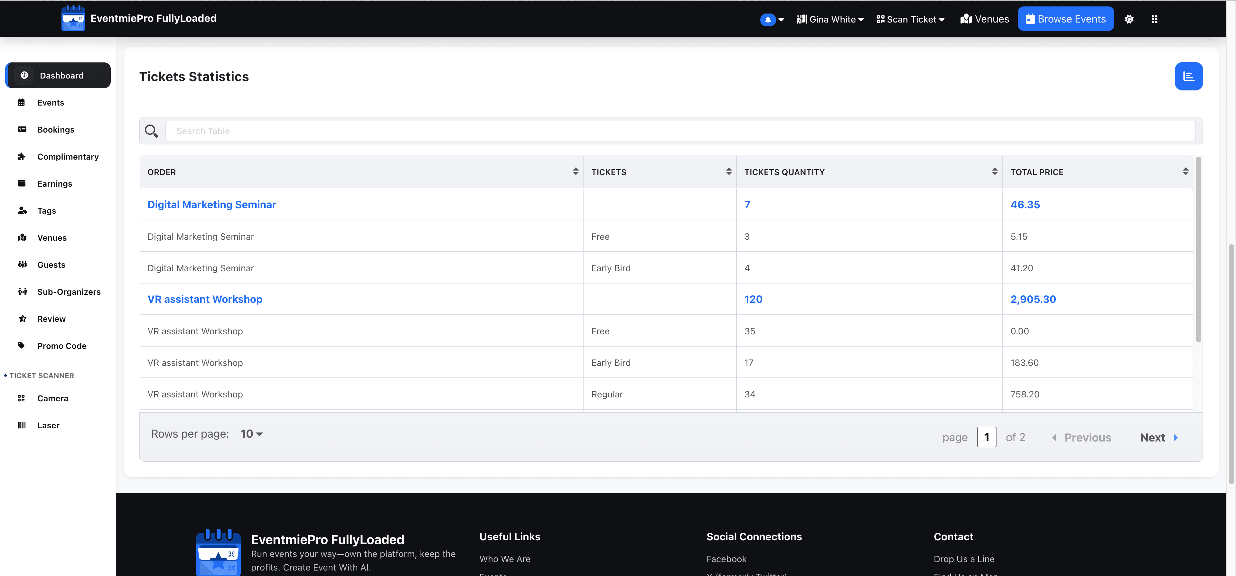Image resolution: width=1236 pixels, height=576 pixels.
Task: Click the Guests people icon
Action: (23, 264)
